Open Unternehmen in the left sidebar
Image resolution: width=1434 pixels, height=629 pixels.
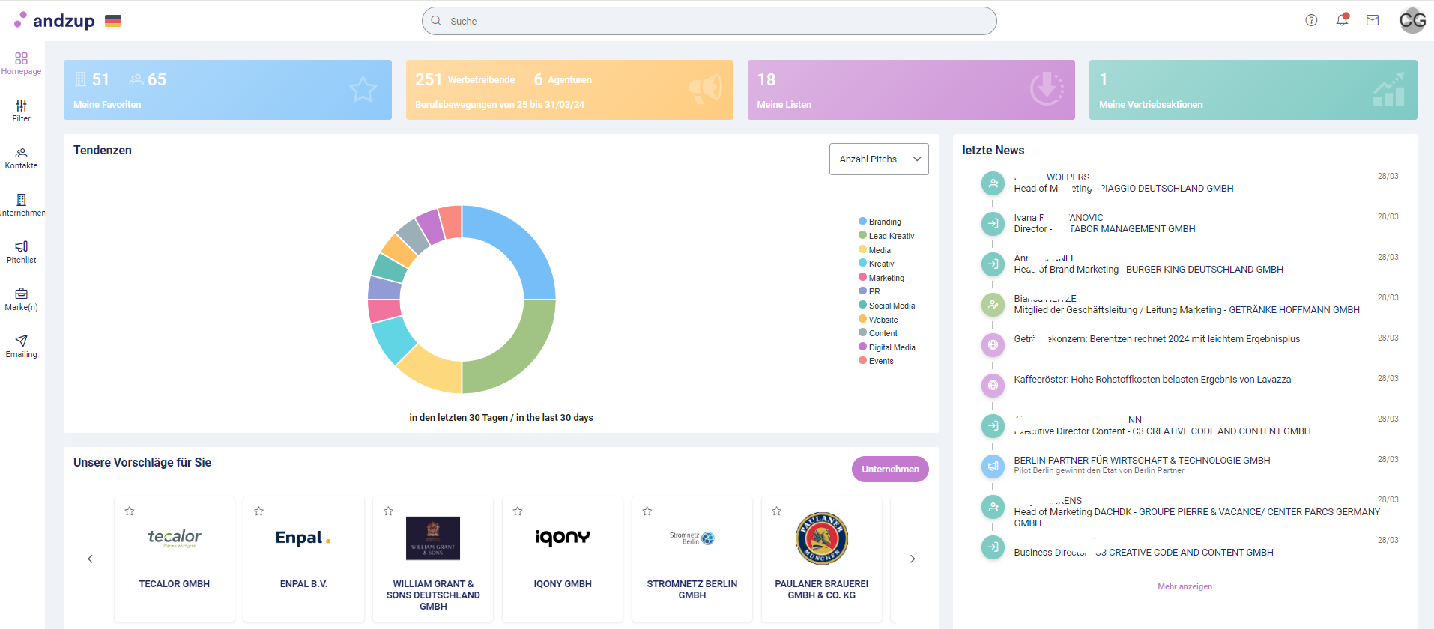[x=21, y=205]
